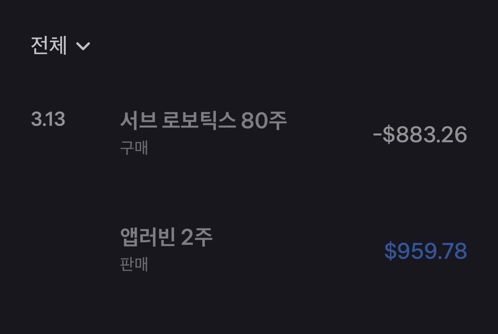
Task: Click the dollar sign of $959.78
Action: tap(390, 251)
